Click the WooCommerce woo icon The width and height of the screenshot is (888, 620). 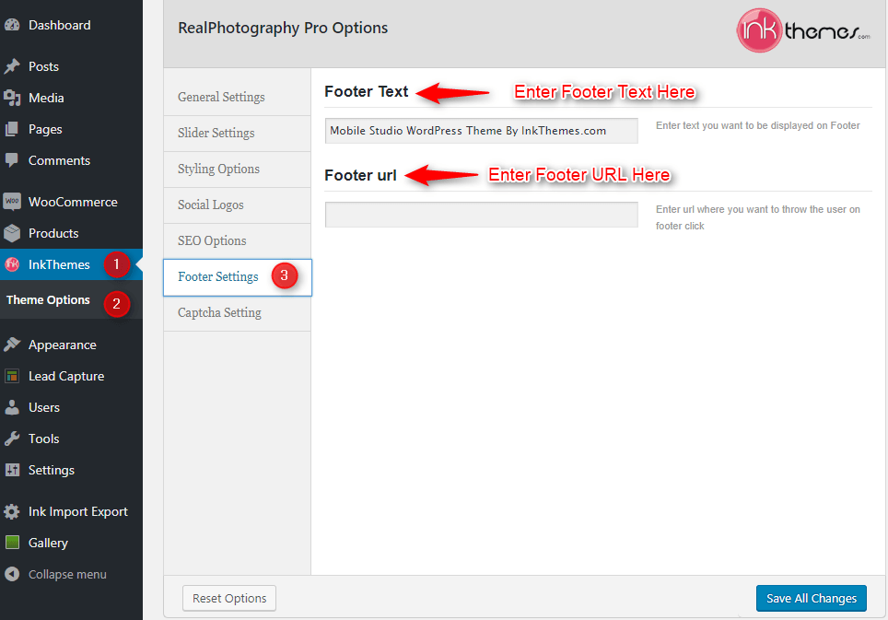[12, 202]
